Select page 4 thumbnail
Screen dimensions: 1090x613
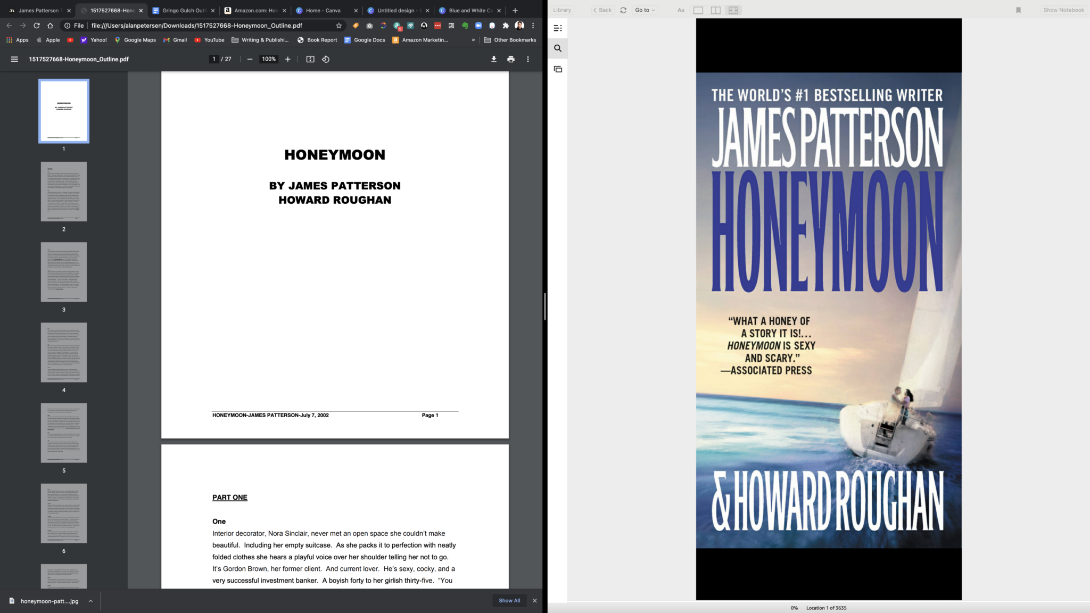[x=64, y=352]
